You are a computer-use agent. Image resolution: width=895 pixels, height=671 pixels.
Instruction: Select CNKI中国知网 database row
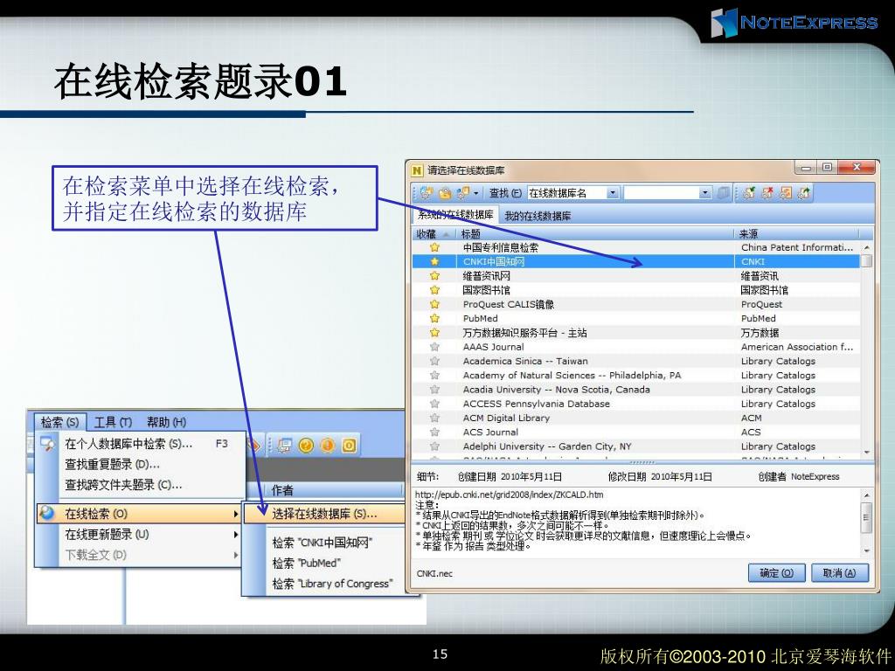click(x=636, y=261)
